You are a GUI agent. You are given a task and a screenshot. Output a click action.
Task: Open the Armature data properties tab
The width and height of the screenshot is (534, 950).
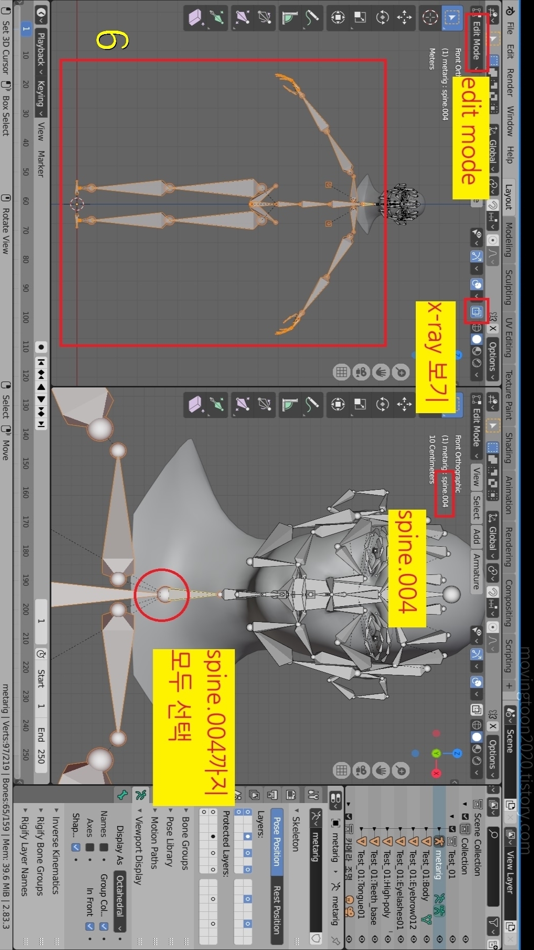click(x=141, y=795)
